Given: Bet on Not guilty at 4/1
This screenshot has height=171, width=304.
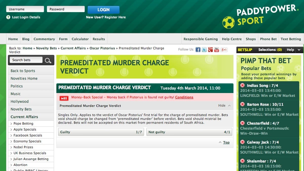Looking at the screenshot, I should coord(189,132).
